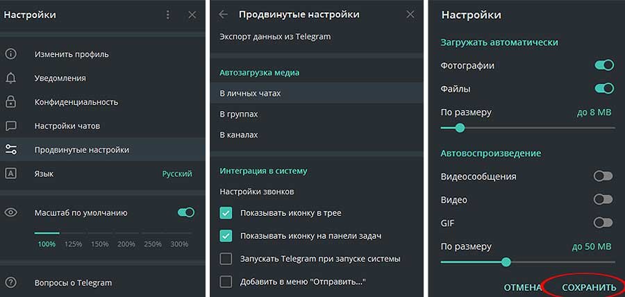Click the Language letter icon

pyautogui.click(x=10, y=173)
